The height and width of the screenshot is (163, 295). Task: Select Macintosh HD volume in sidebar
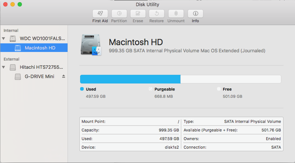tap(34, 48)
